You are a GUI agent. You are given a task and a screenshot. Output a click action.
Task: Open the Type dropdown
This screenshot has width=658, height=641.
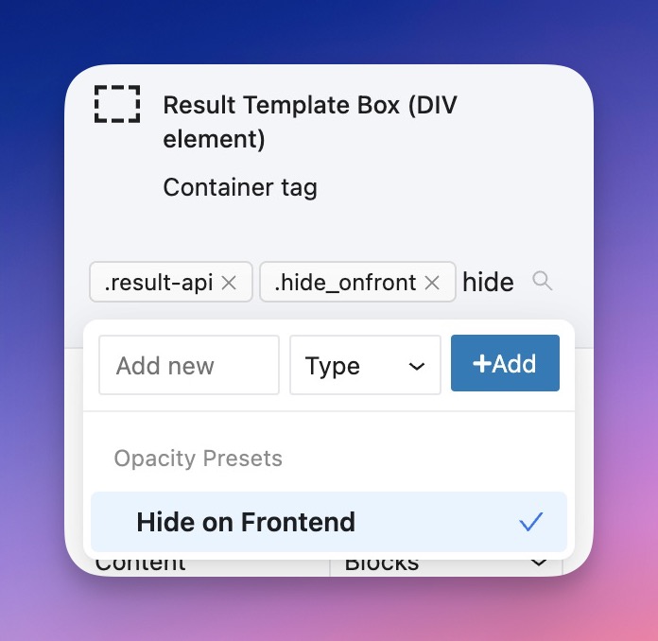[364, 365]
